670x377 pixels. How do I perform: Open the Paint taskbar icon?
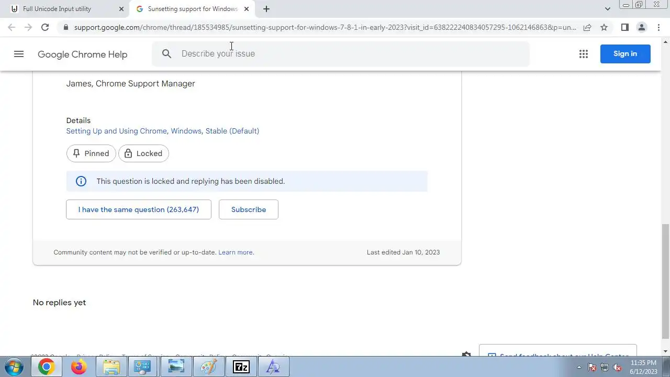click(x=208, y=367)
